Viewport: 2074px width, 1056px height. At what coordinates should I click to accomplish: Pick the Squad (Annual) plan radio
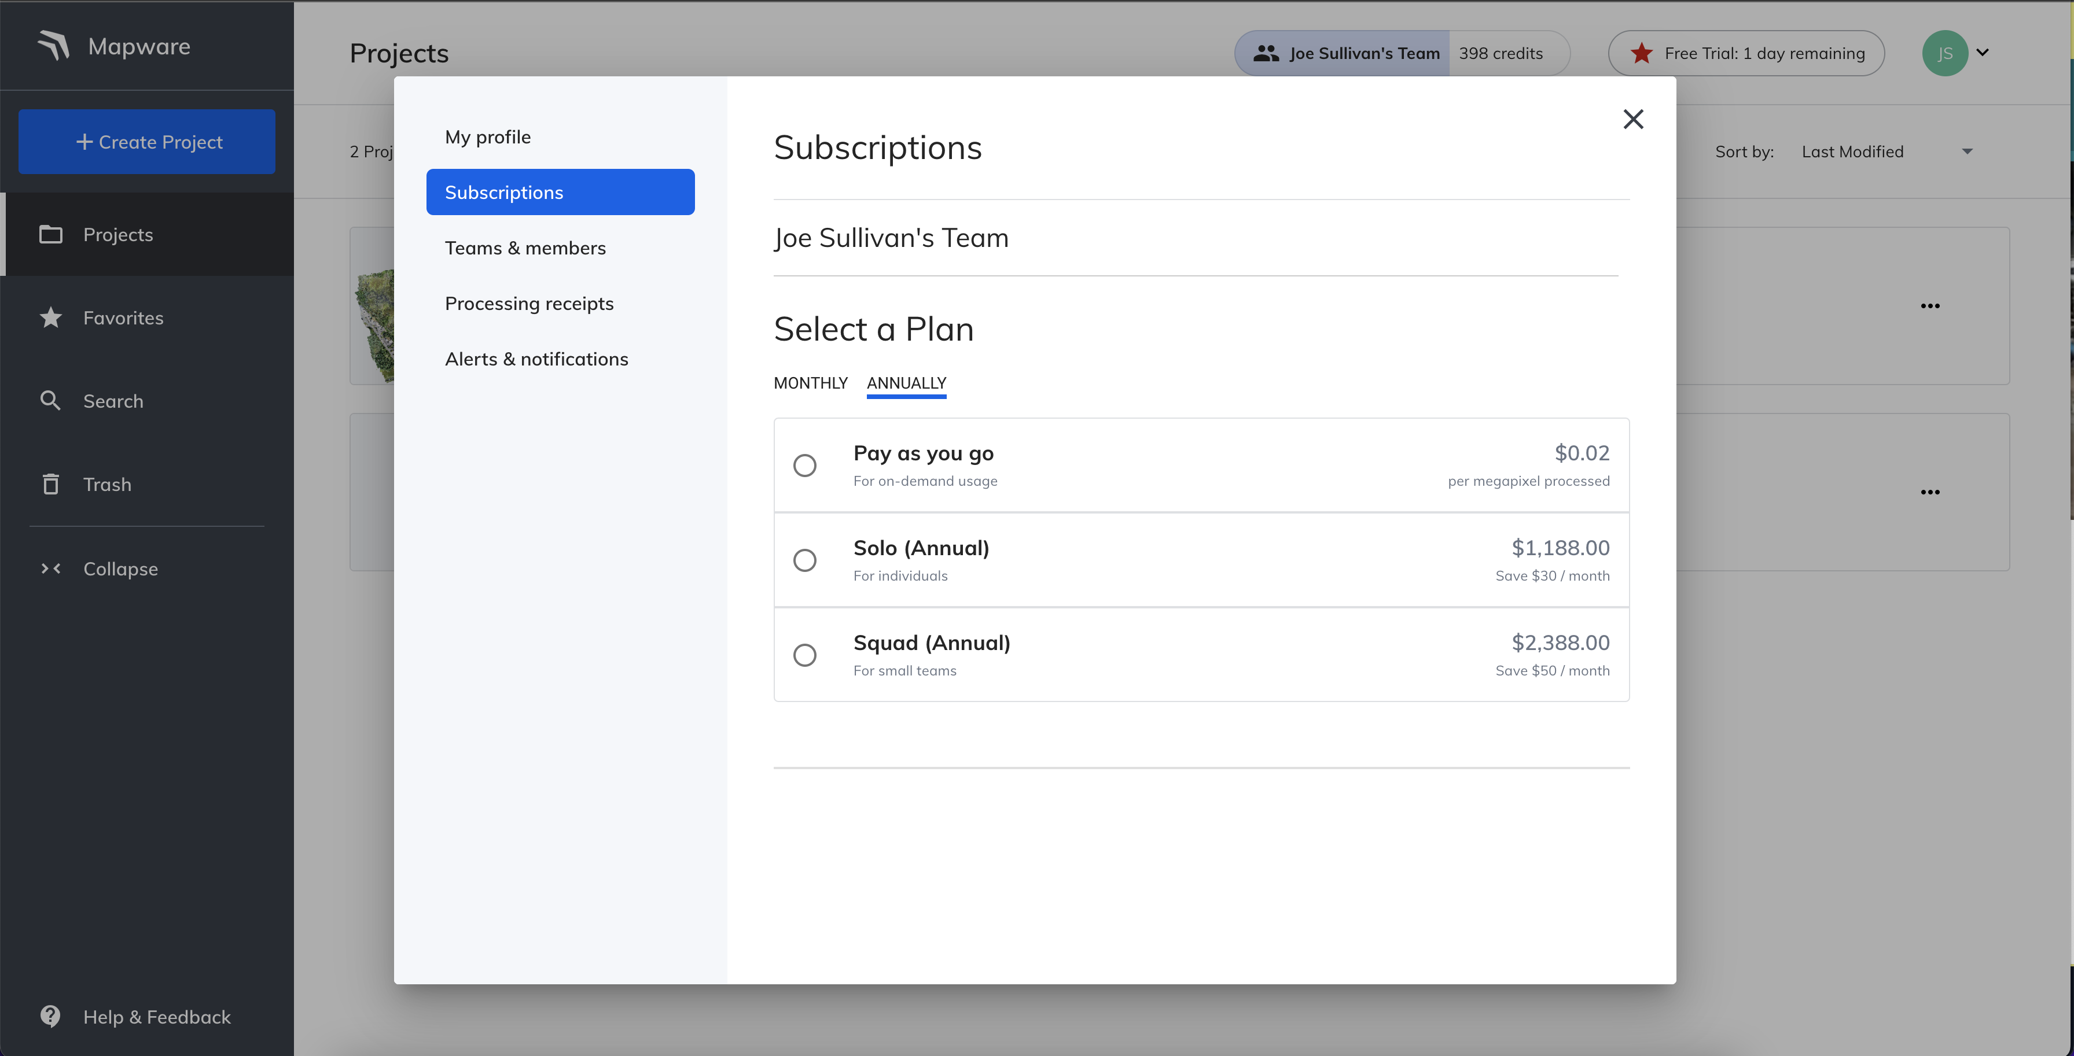[804, 655]
